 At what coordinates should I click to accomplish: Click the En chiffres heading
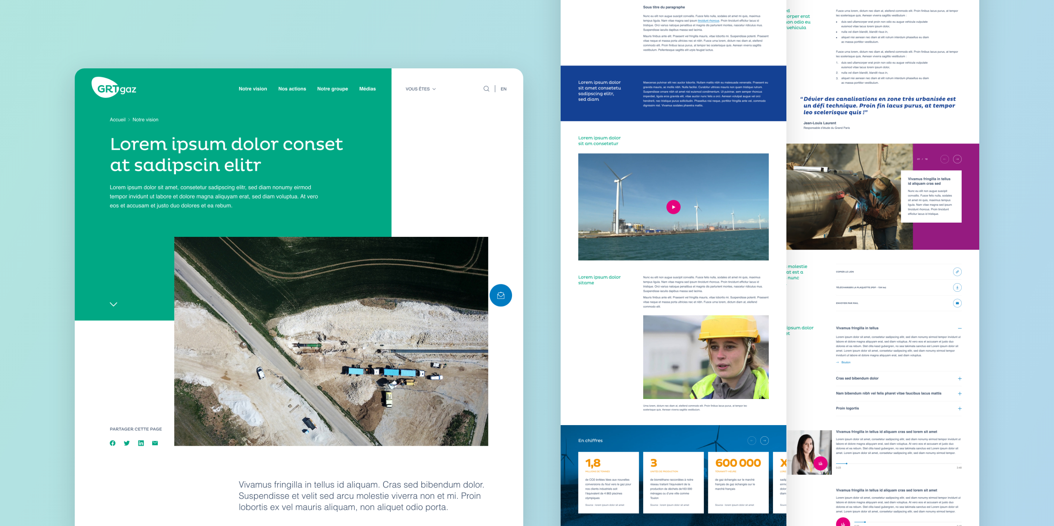click(x=590, y=440)
